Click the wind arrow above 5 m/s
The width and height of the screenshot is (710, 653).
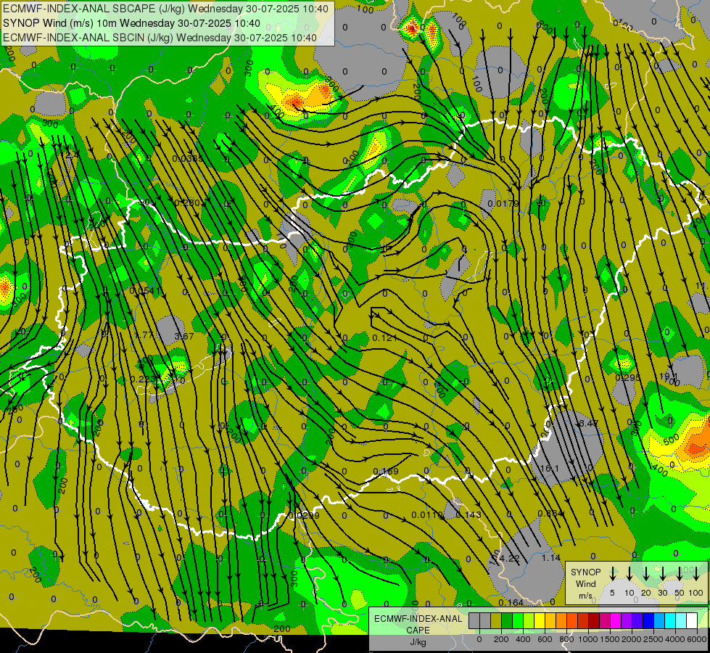point(612,573)
